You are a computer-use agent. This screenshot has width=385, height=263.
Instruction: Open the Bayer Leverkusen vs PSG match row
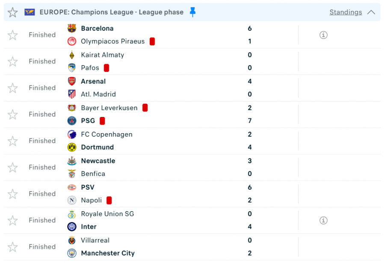(x=192, y=114)
